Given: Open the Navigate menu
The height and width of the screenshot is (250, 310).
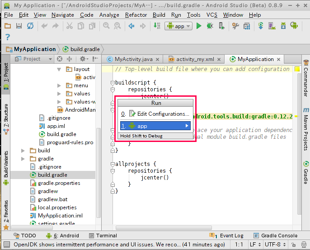Looking at the screenshot, I should coord(63,15).
